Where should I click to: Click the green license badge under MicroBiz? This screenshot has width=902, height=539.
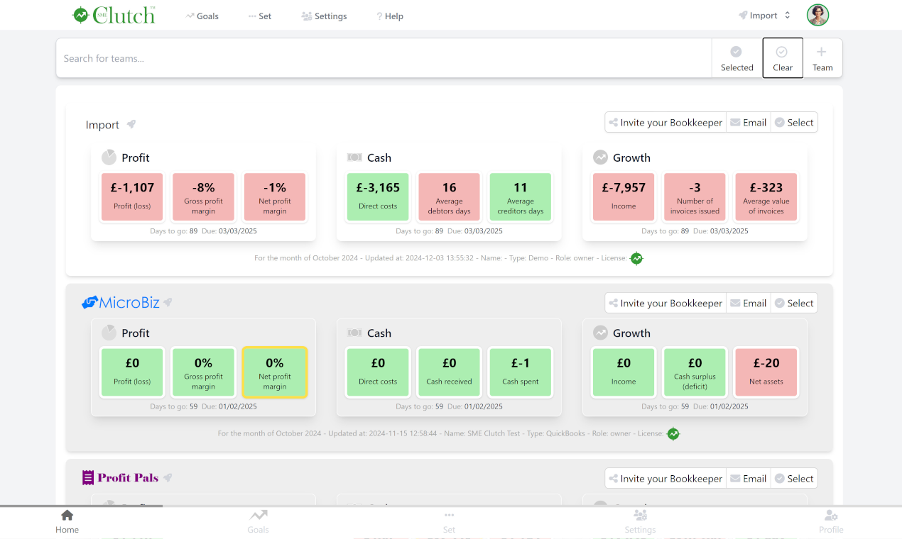(x=673, y=433)
